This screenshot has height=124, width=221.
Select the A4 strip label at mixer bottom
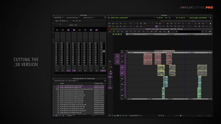point(74,71)
